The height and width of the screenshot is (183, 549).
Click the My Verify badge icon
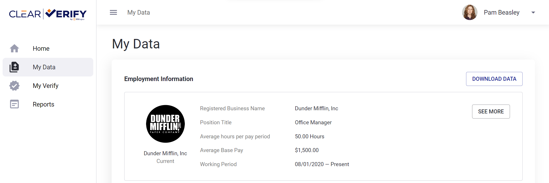coord(14,86)
